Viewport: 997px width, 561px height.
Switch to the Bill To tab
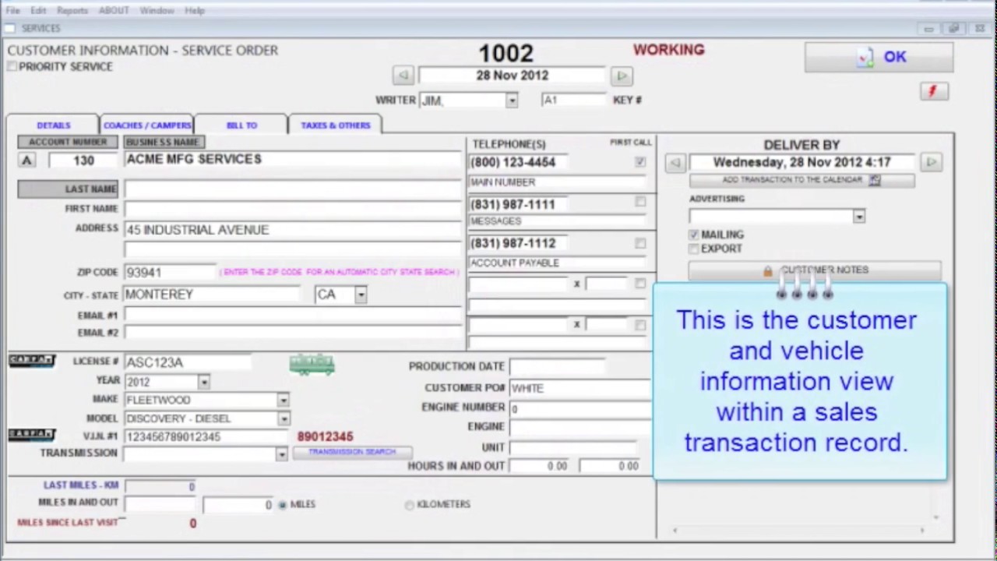click(241, 125)
